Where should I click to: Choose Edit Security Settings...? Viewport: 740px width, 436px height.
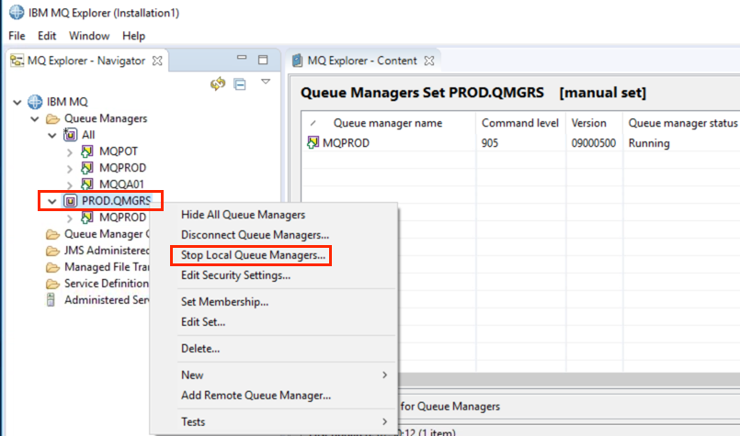274,275
